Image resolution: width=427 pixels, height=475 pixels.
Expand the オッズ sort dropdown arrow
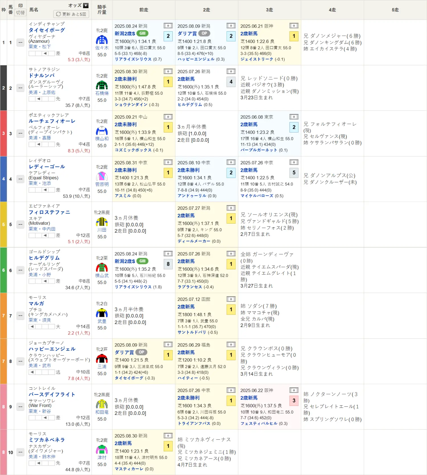[86, 6]
